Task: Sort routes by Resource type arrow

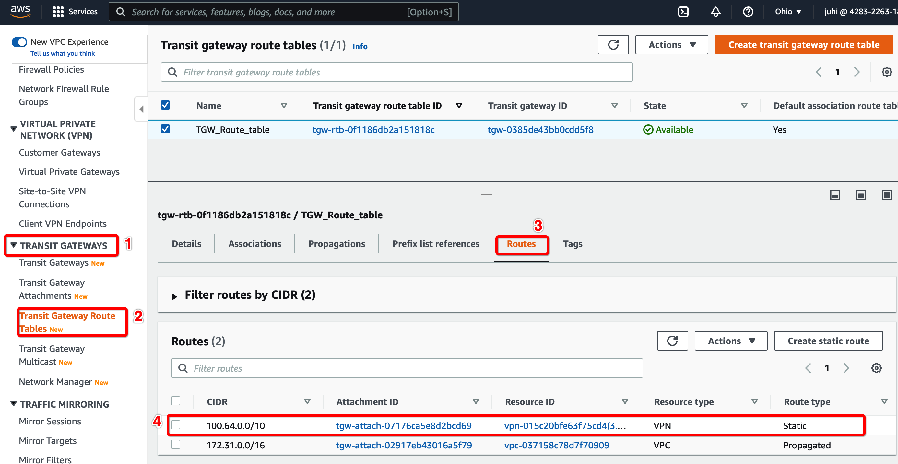Action: click(754, 402)
